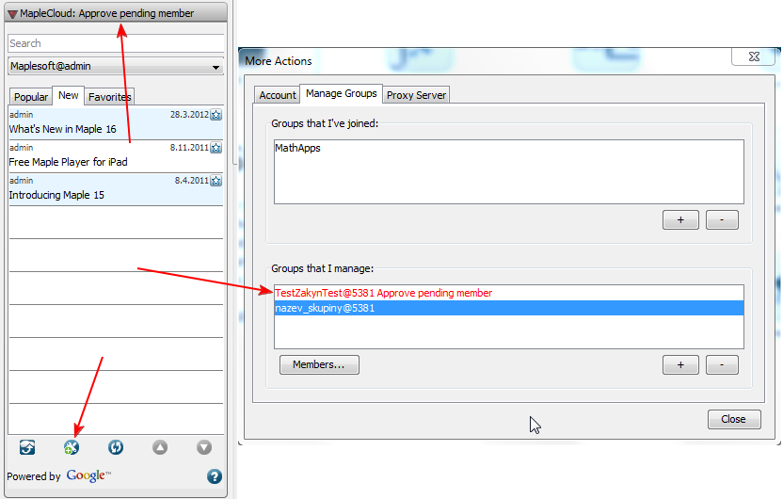Click the MapleCloud upload/share icon
This screenshot has height=499, width=783.
pyautogui.click(x=27, y=447)
